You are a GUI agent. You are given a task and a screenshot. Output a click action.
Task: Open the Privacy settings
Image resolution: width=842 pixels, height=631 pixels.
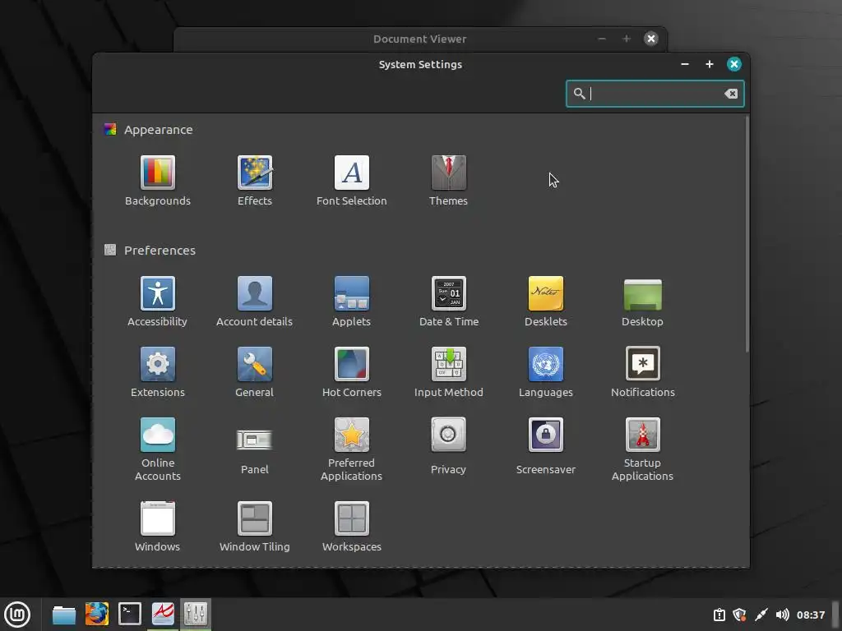coord(448,446)
